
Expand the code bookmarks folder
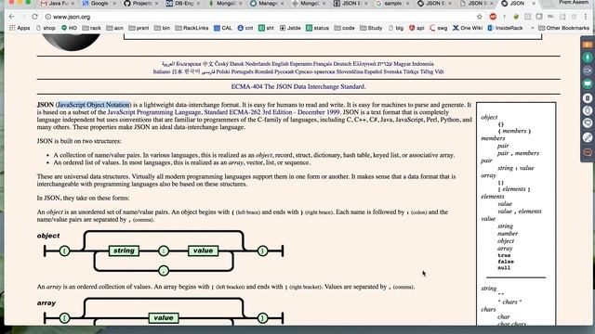click(344, 28)
